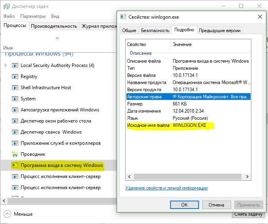Select Диспетчер сеанса Windows process row
Image resolution: width=268 pixels, height=224 pixels.
(59, 132)
